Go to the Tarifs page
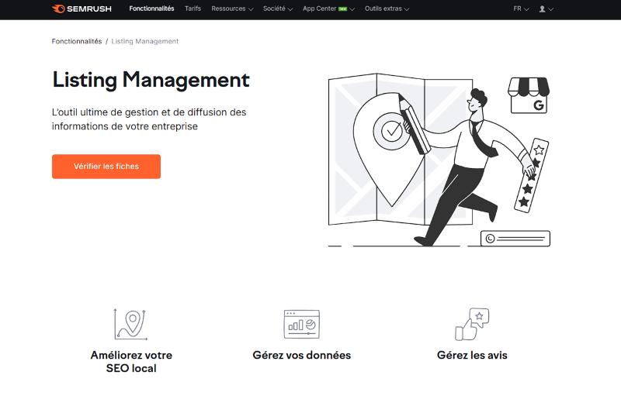621x413 pixels. point(193,9)
